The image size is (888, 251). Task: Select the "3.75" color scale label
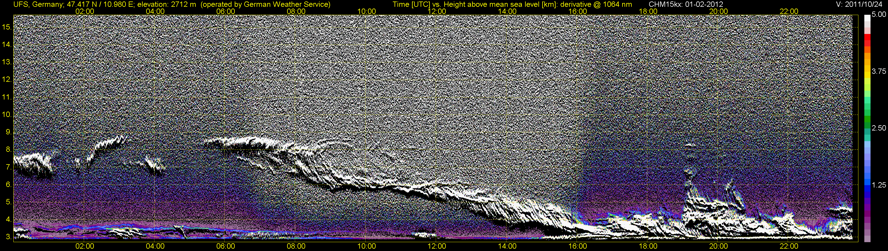pos(879,71)
